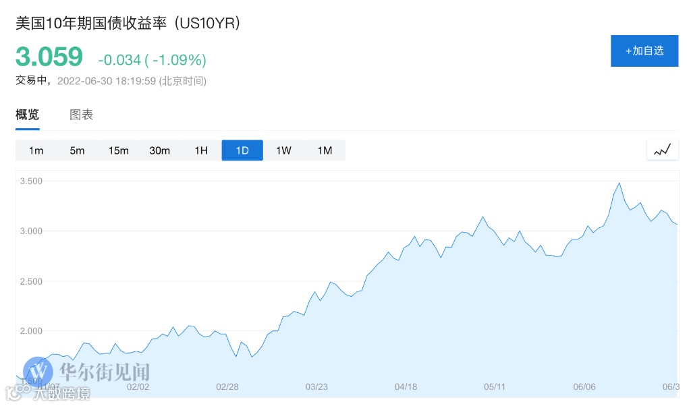
Task: Click the 华尔街见闻 watermark logo
Action: (86, 371)
